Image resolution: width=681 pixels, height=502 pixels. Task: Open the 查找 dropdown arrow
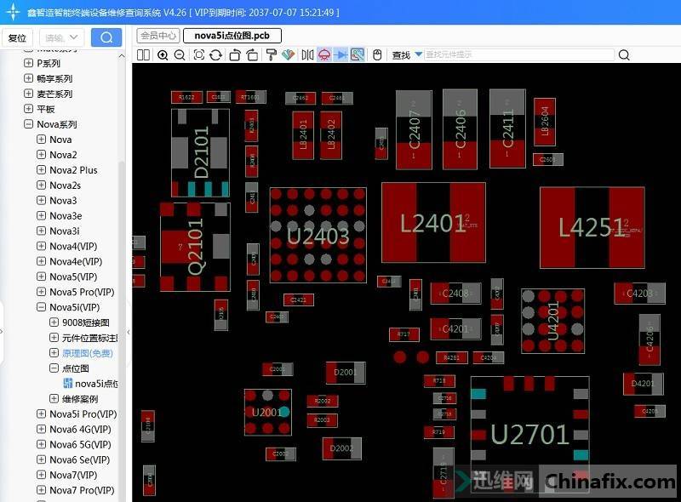coord(419,55)
